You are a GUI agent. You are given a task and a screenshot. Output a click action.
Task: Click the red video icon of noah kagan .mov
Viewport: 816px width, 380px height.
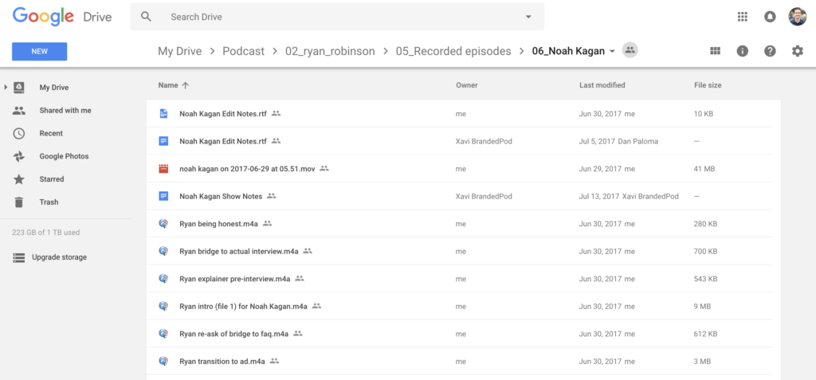(163, 169)
